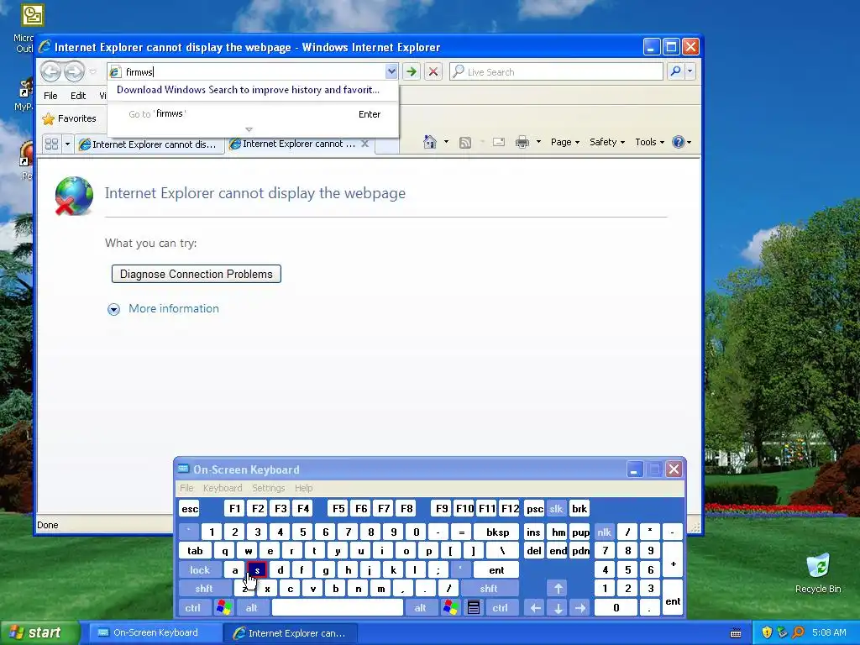Toggle the slk scroll lock key
The image size is (860, 645).
[x=556, y=508]
